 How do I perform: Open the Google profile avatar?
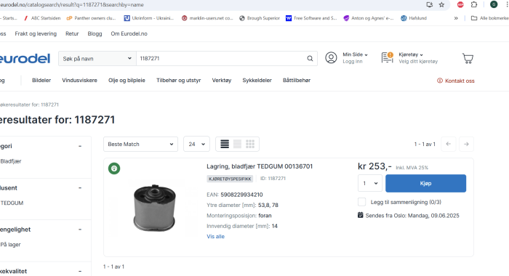pyautogui.click(x=494, y=4)
